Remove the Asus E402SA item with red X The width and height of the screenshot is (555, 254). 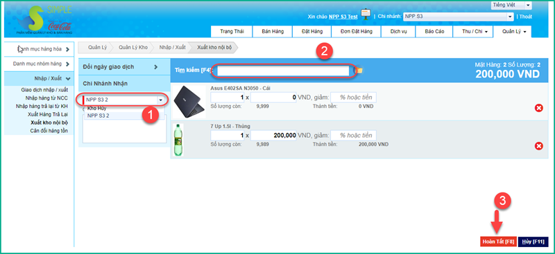pyautogui.click(x=538, y=108)
